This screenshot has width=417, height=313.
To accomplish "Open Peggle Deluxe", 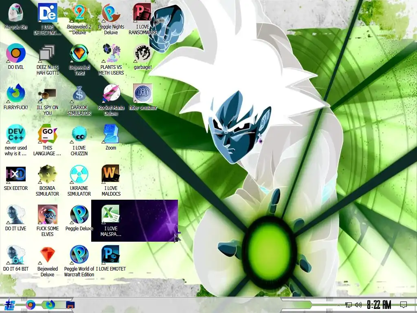I will (79, 214).
